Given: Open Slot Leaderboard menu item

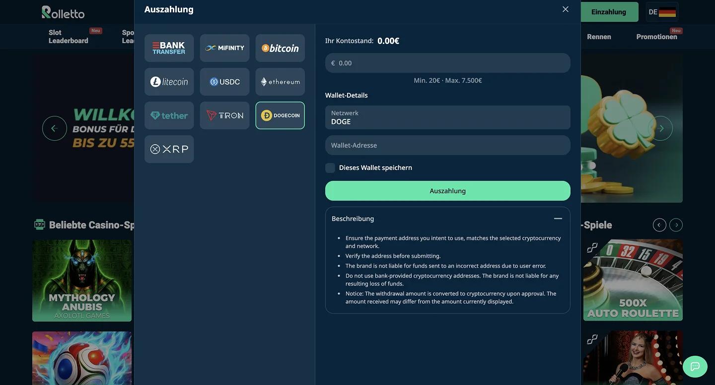Looking at the screenshot, I should (69, 37).
